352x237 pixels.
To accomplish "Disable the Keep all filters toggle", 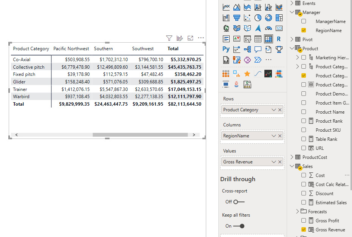I will [x=239, y=226].
